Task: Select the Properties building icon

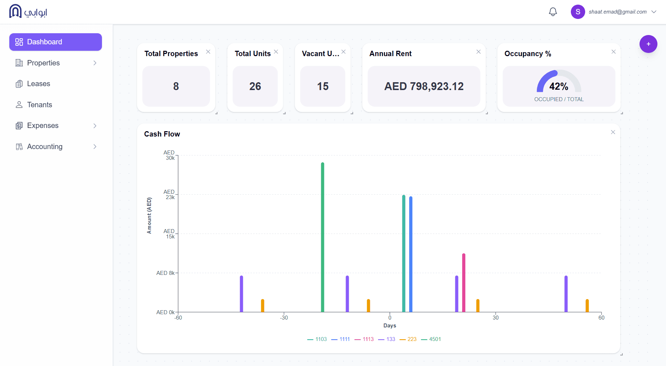Action: (19, 63)
